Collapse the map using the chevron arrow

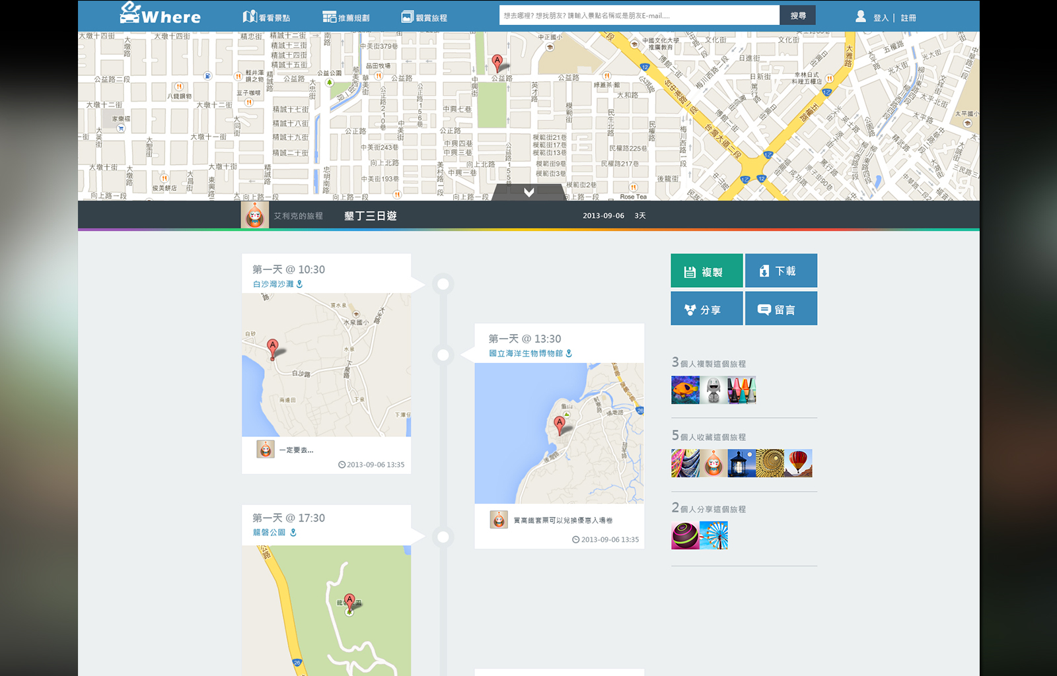point(528,192)
